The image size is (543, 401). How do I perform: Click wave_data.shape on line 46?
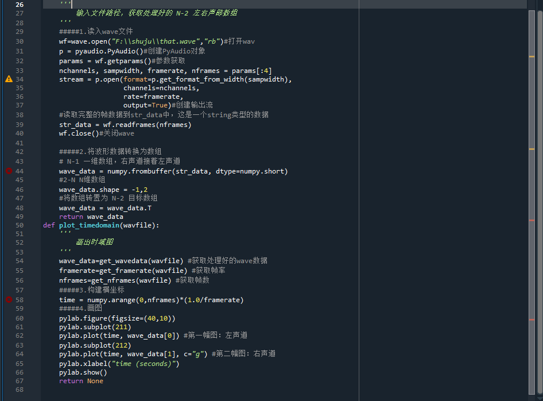[89, 190]
